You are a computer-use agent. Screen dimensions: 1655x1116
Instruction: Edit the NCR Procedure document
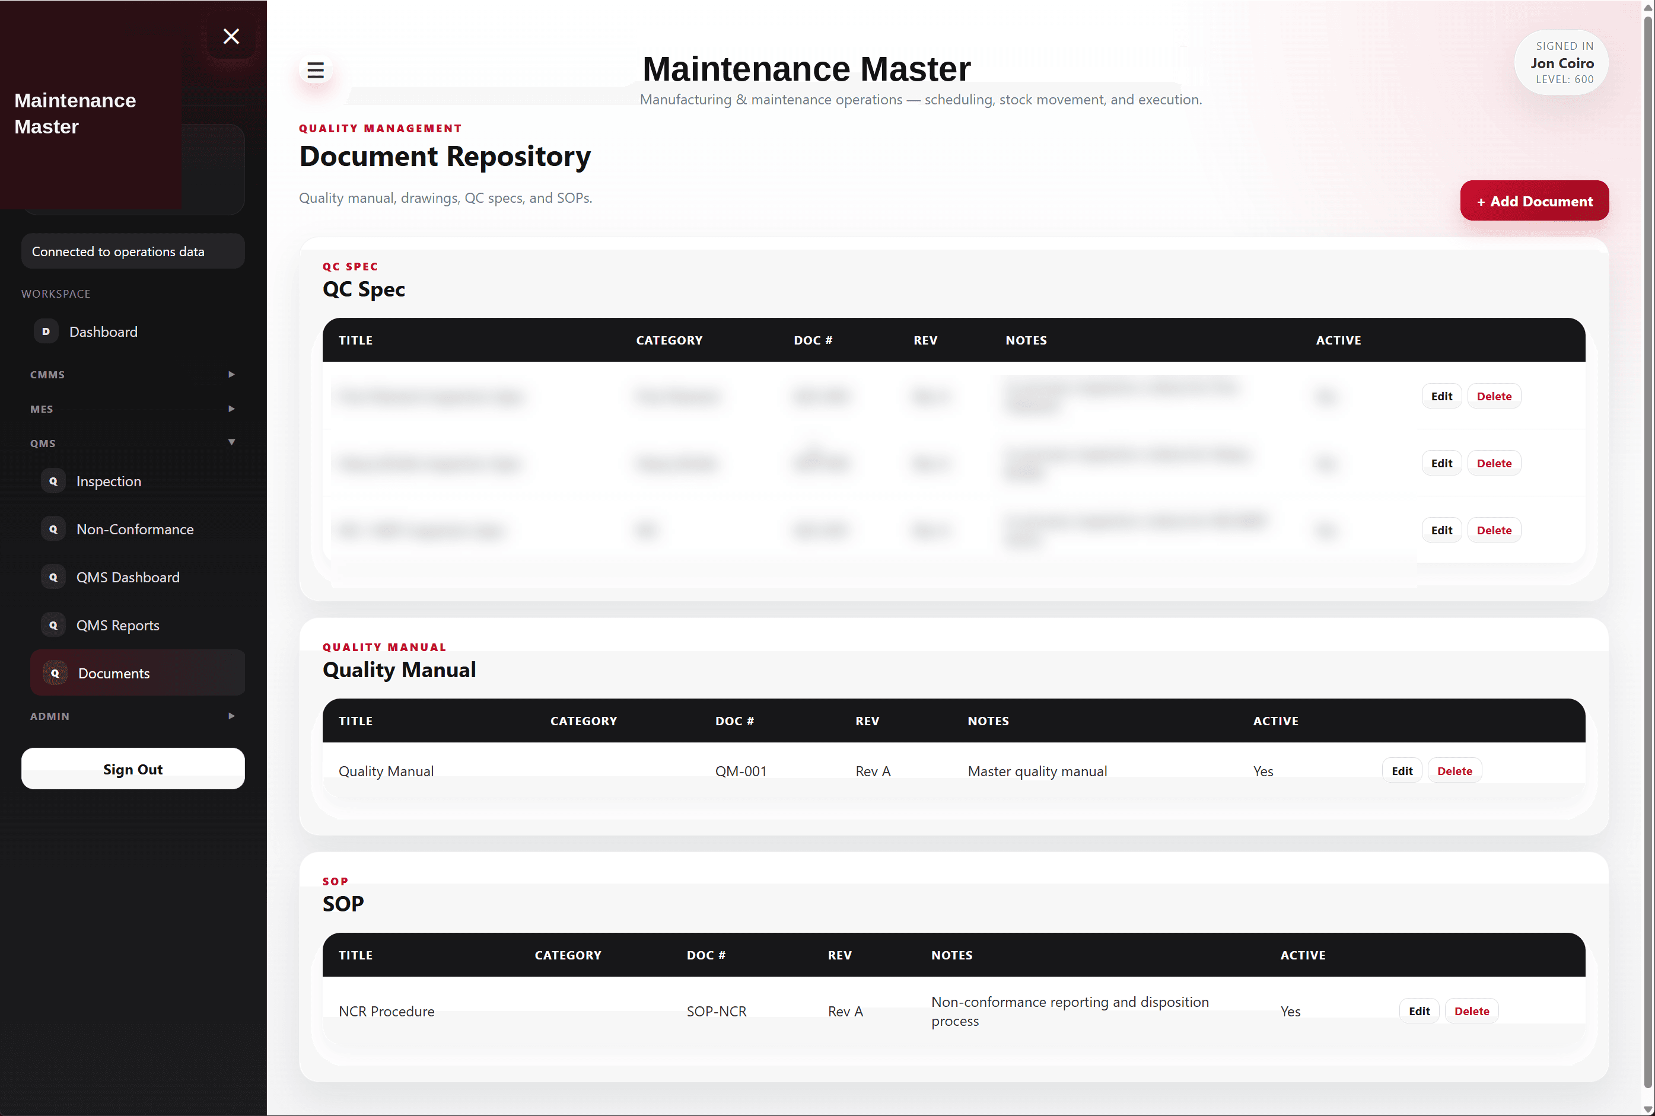[x=1419, y=1012]
